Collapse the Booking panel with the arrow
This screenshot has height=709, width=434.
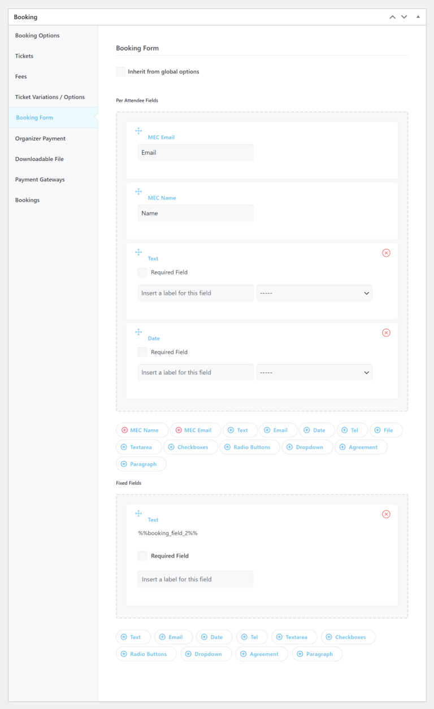tap(418, 17)
